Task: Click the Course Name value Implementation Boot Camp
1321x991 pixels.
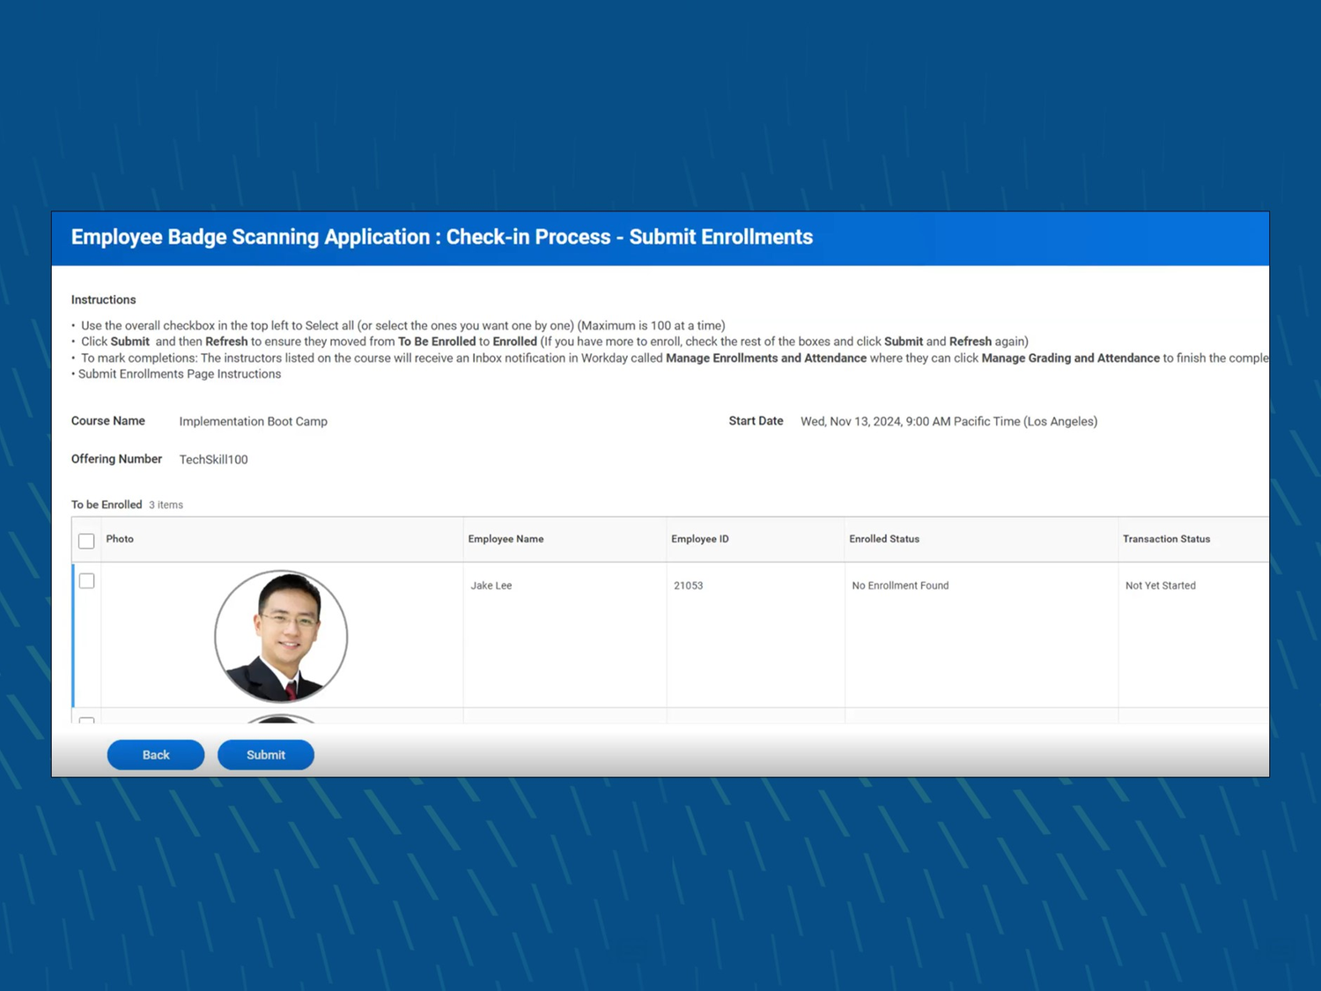Action: click(x=253, y=421)
